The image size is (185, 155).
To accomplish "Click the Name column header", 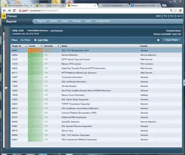I will pos(100,46).
